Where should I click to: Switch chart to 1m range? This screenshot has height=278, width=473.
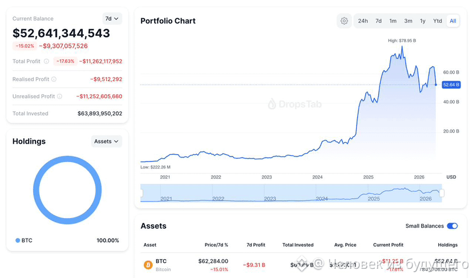coord(393,21)
